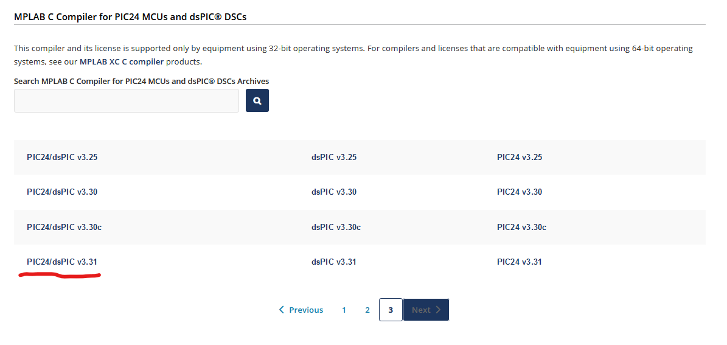Image resolution: width=727 pixels, height=345 pixels.
Task: Go to the Previous page
Action: tap(301, 310)
